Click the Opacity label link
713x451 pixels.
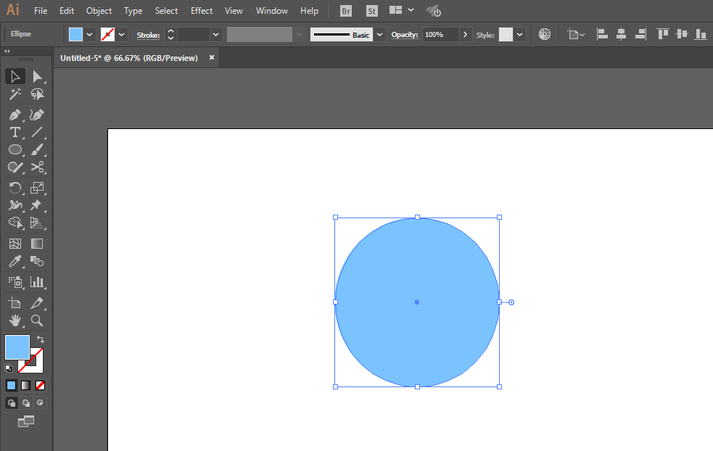point(405,35)
